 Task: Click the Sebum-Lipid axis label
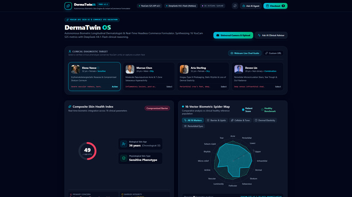(x=210, y=144)
